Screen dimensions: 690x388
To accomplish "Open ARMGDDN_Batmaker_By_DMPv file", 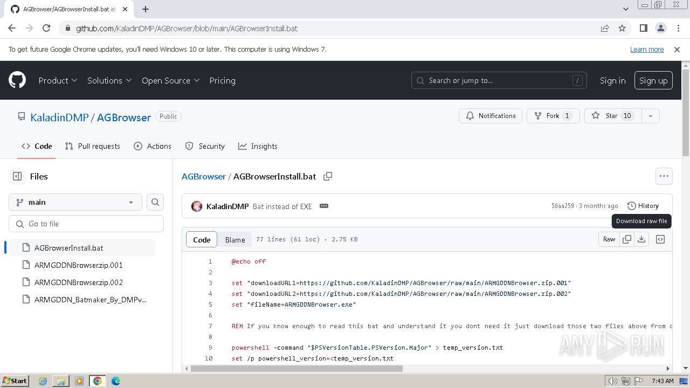I will pyautogui.click(x=82, y=300).
